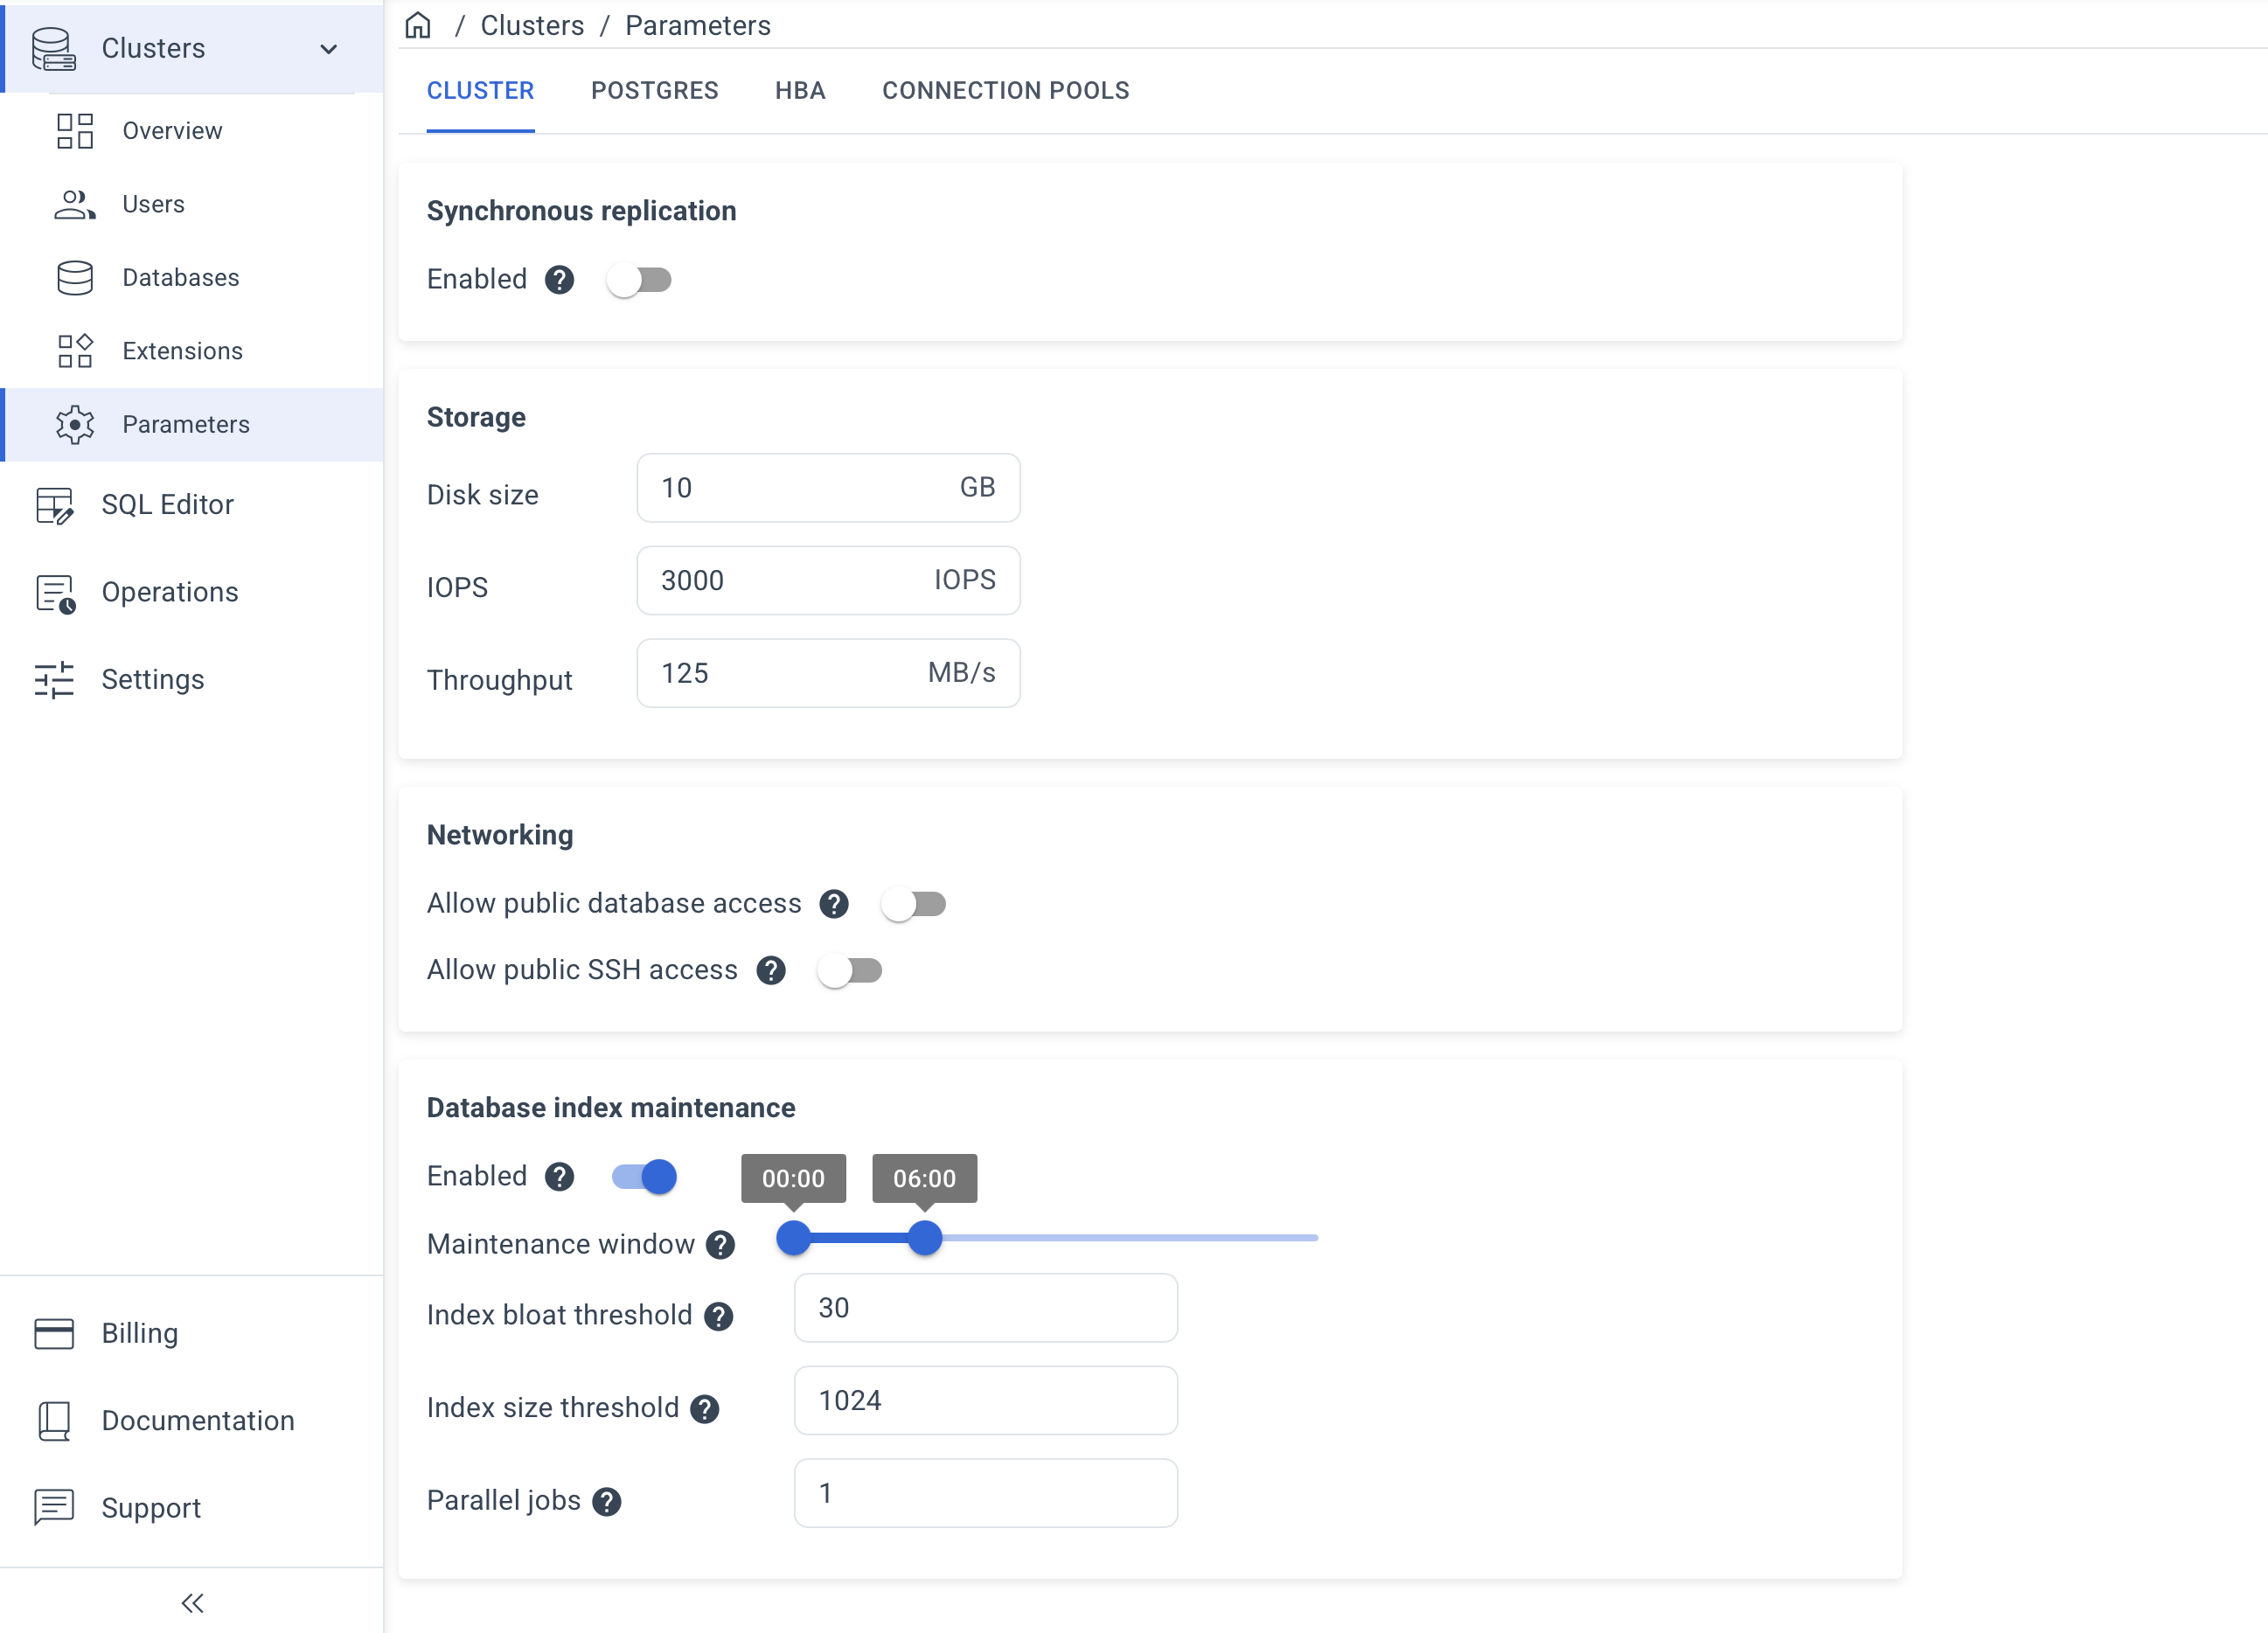Click the Billing credit card icon
2268x1633 pixels.
[54, 1334]
